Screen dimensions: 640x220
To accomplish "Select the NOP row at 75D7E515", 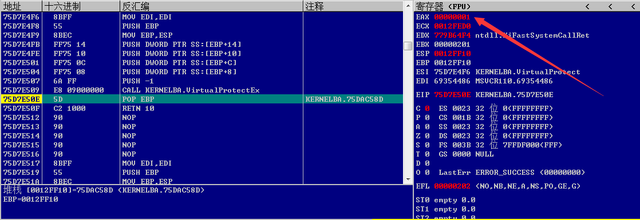I will (x=202, y=145).
